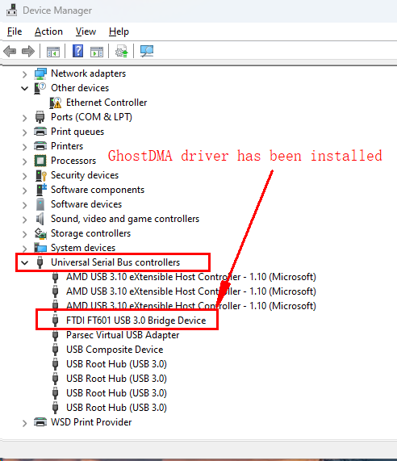This screenshot has width=397, height=461.
Task: Show/hide console tree toolbar icon
Action: click(53, 52)
